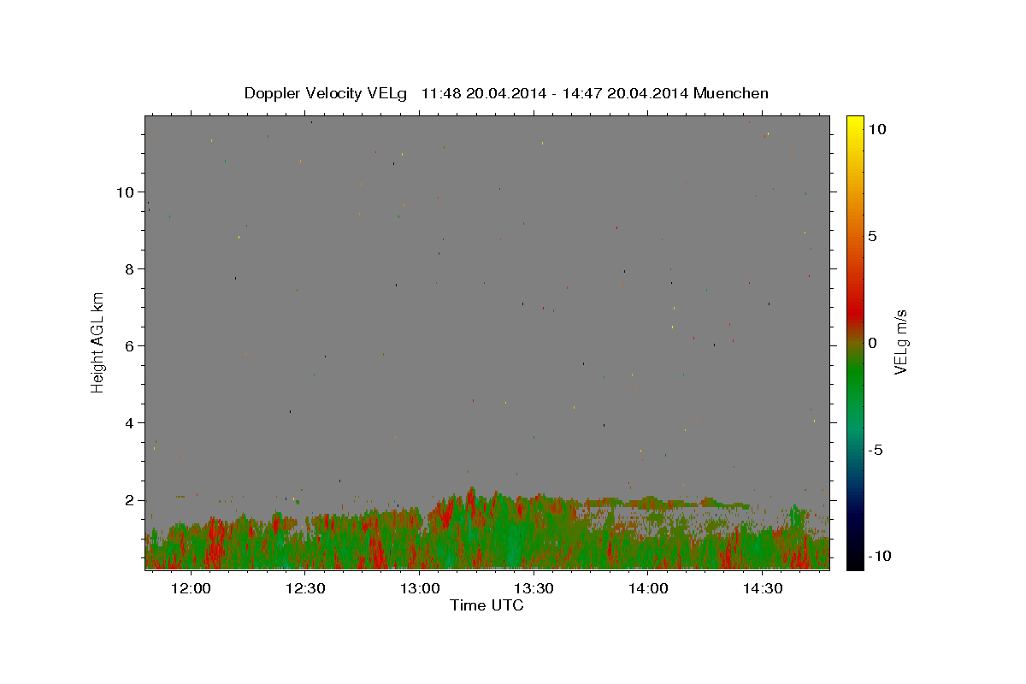This screenshot has width=1026, height=684.
Task: Click the 10 km height tick label
Action: pos(125,192)
